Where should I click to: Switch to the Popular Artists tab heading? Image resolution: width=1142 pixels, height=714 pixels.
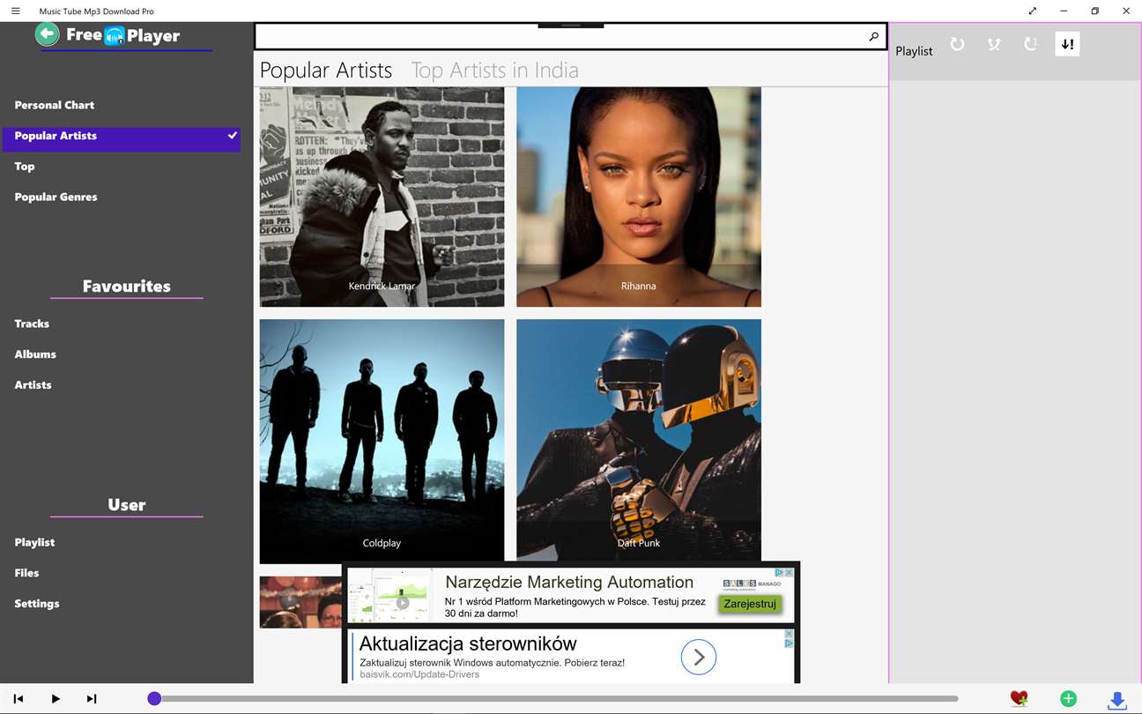[326, 71]
